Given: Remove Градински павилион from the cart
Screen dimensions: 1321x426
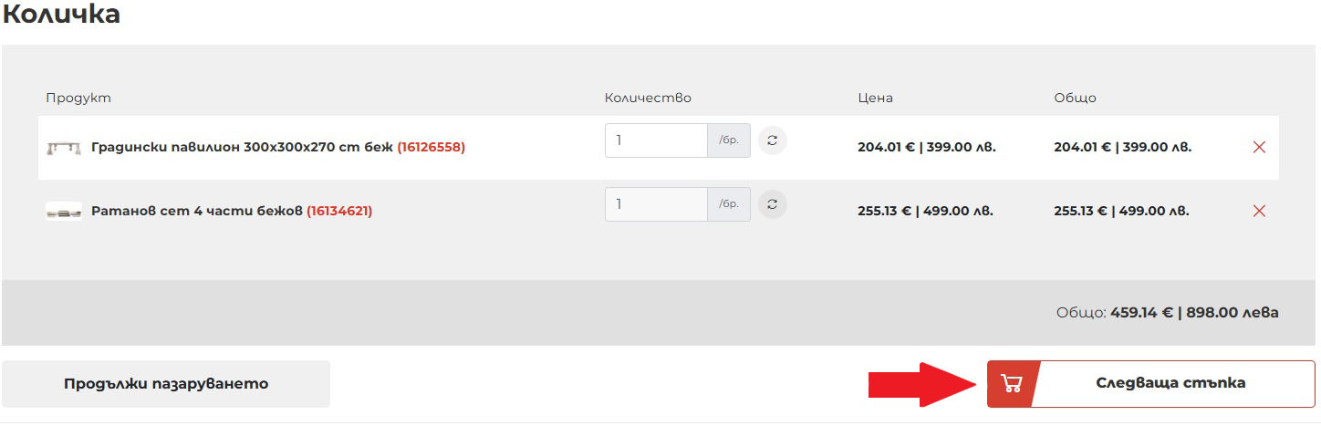Looking at the screenshot, I should point(1259,147).
